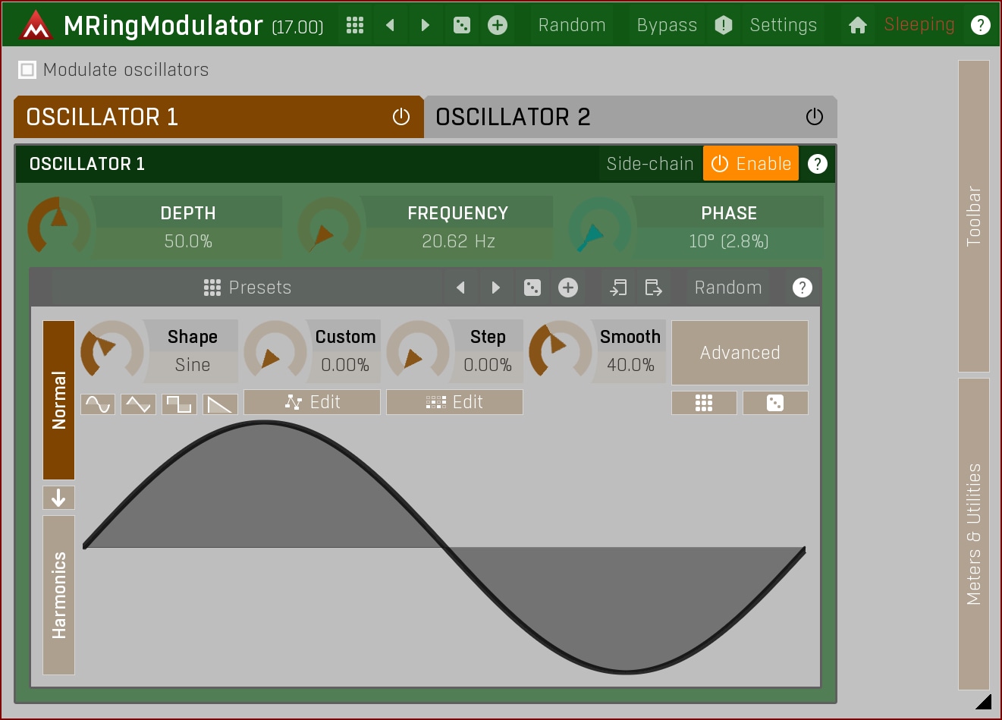Select the sawtooth wave shape icon
Image resolution: width=1002 pixels, height=720 pixels.
coord(220,404)
